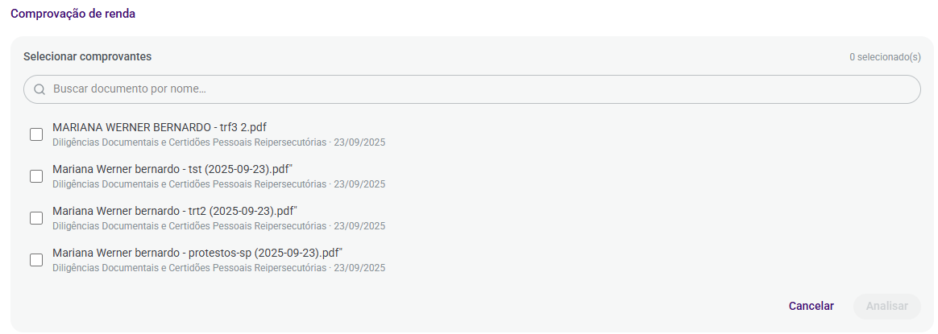Click the 'Comprovação de renda' section title

(73, 14)
